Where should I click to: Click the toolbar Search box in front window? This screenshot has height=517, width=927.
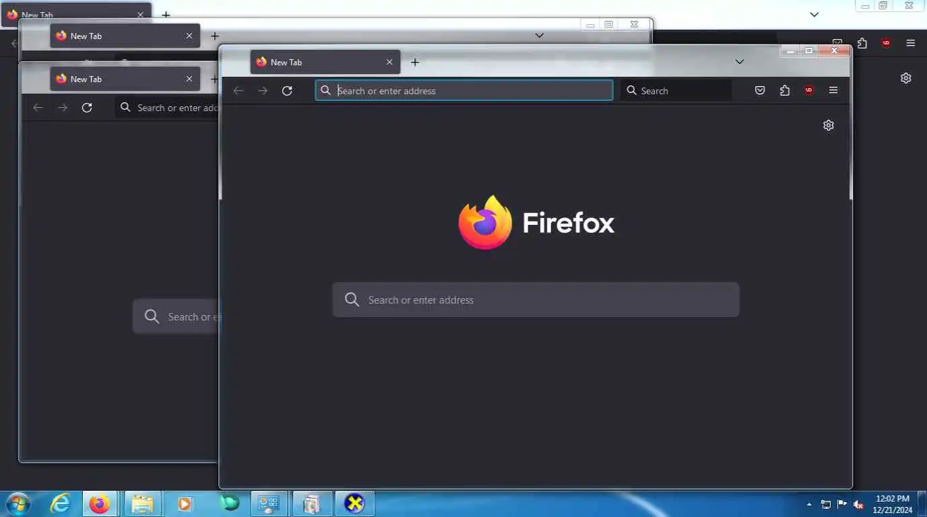tap(676, 91)
